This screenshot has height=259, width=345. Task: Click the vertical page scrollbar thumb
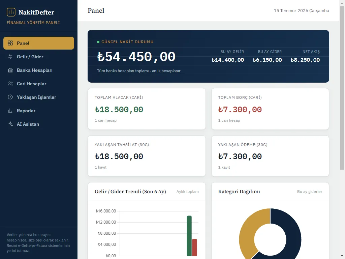coord(342,88)
